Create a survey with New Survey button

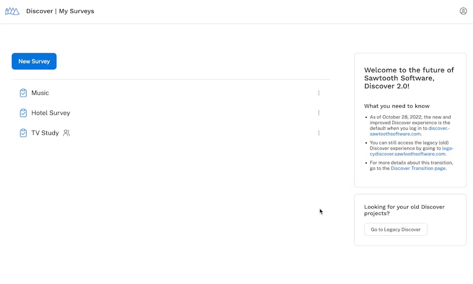tap(34, 61)
